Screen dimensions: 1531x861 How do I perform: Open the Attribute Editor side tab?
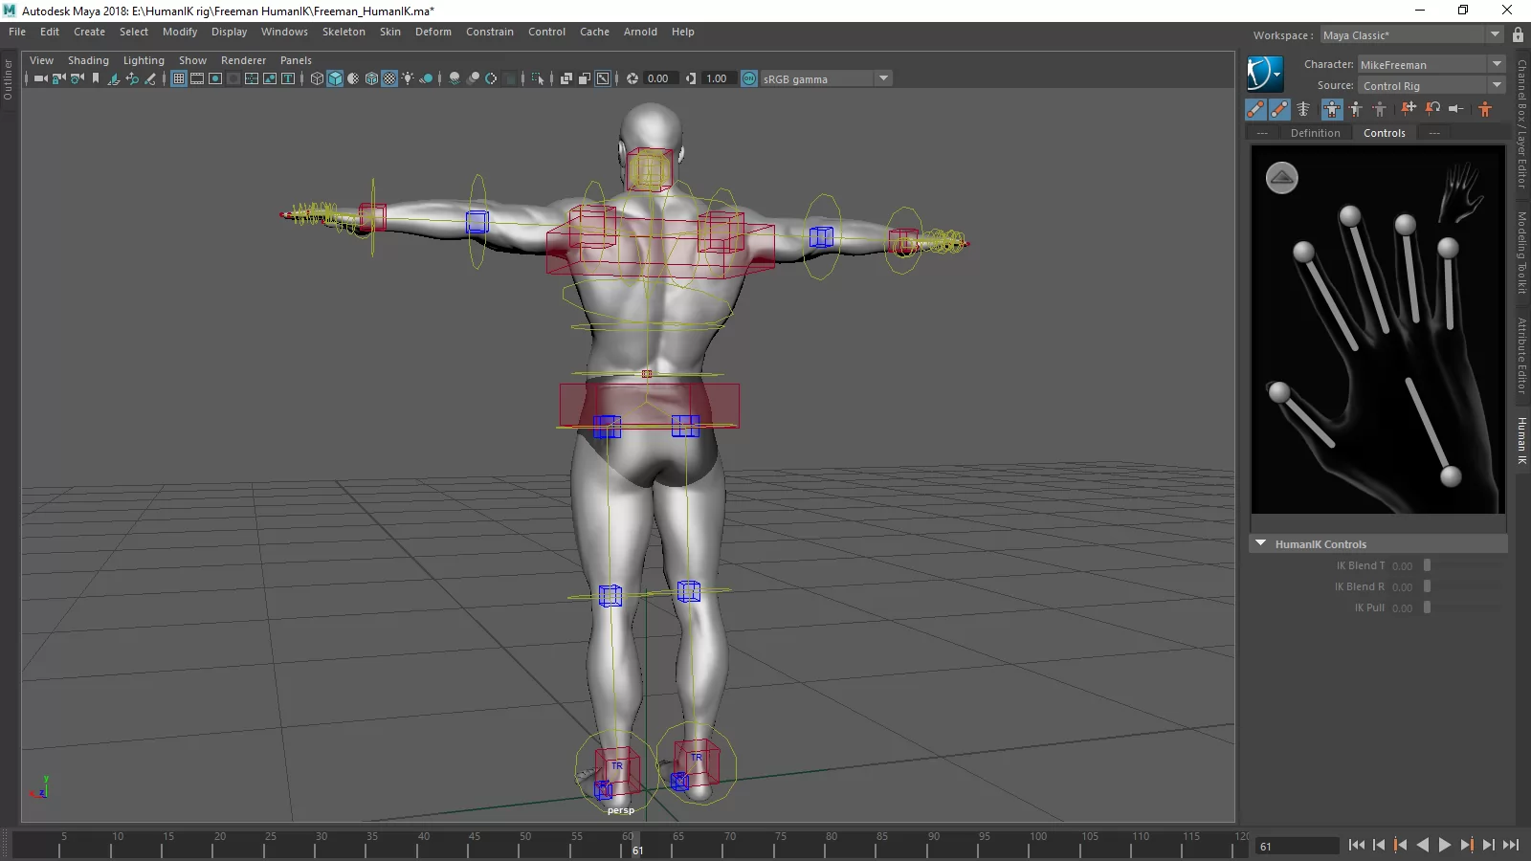coord(1521,354)
